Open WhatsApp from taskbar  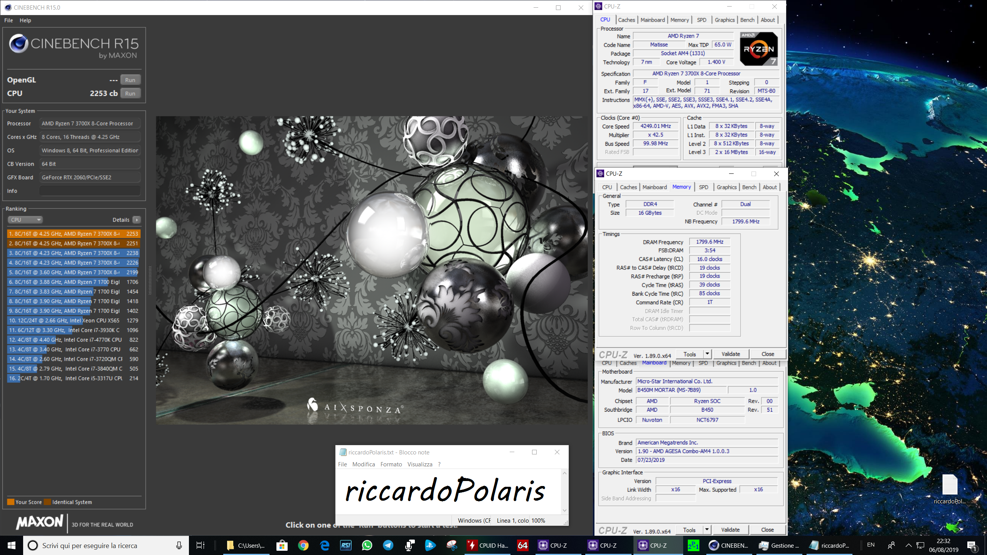367,545
